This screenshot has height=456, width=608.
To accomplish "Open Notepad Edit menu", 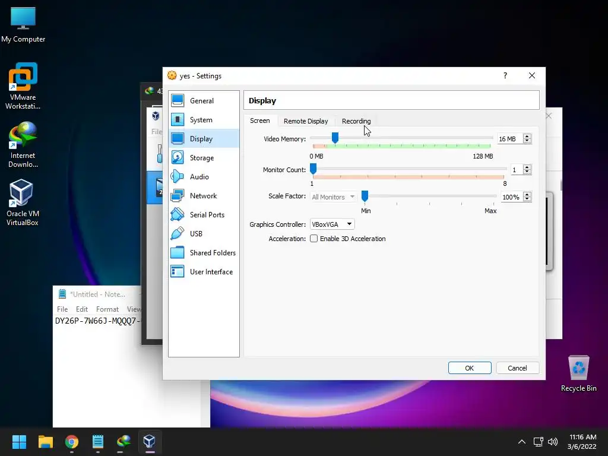I will click(82, 309).
